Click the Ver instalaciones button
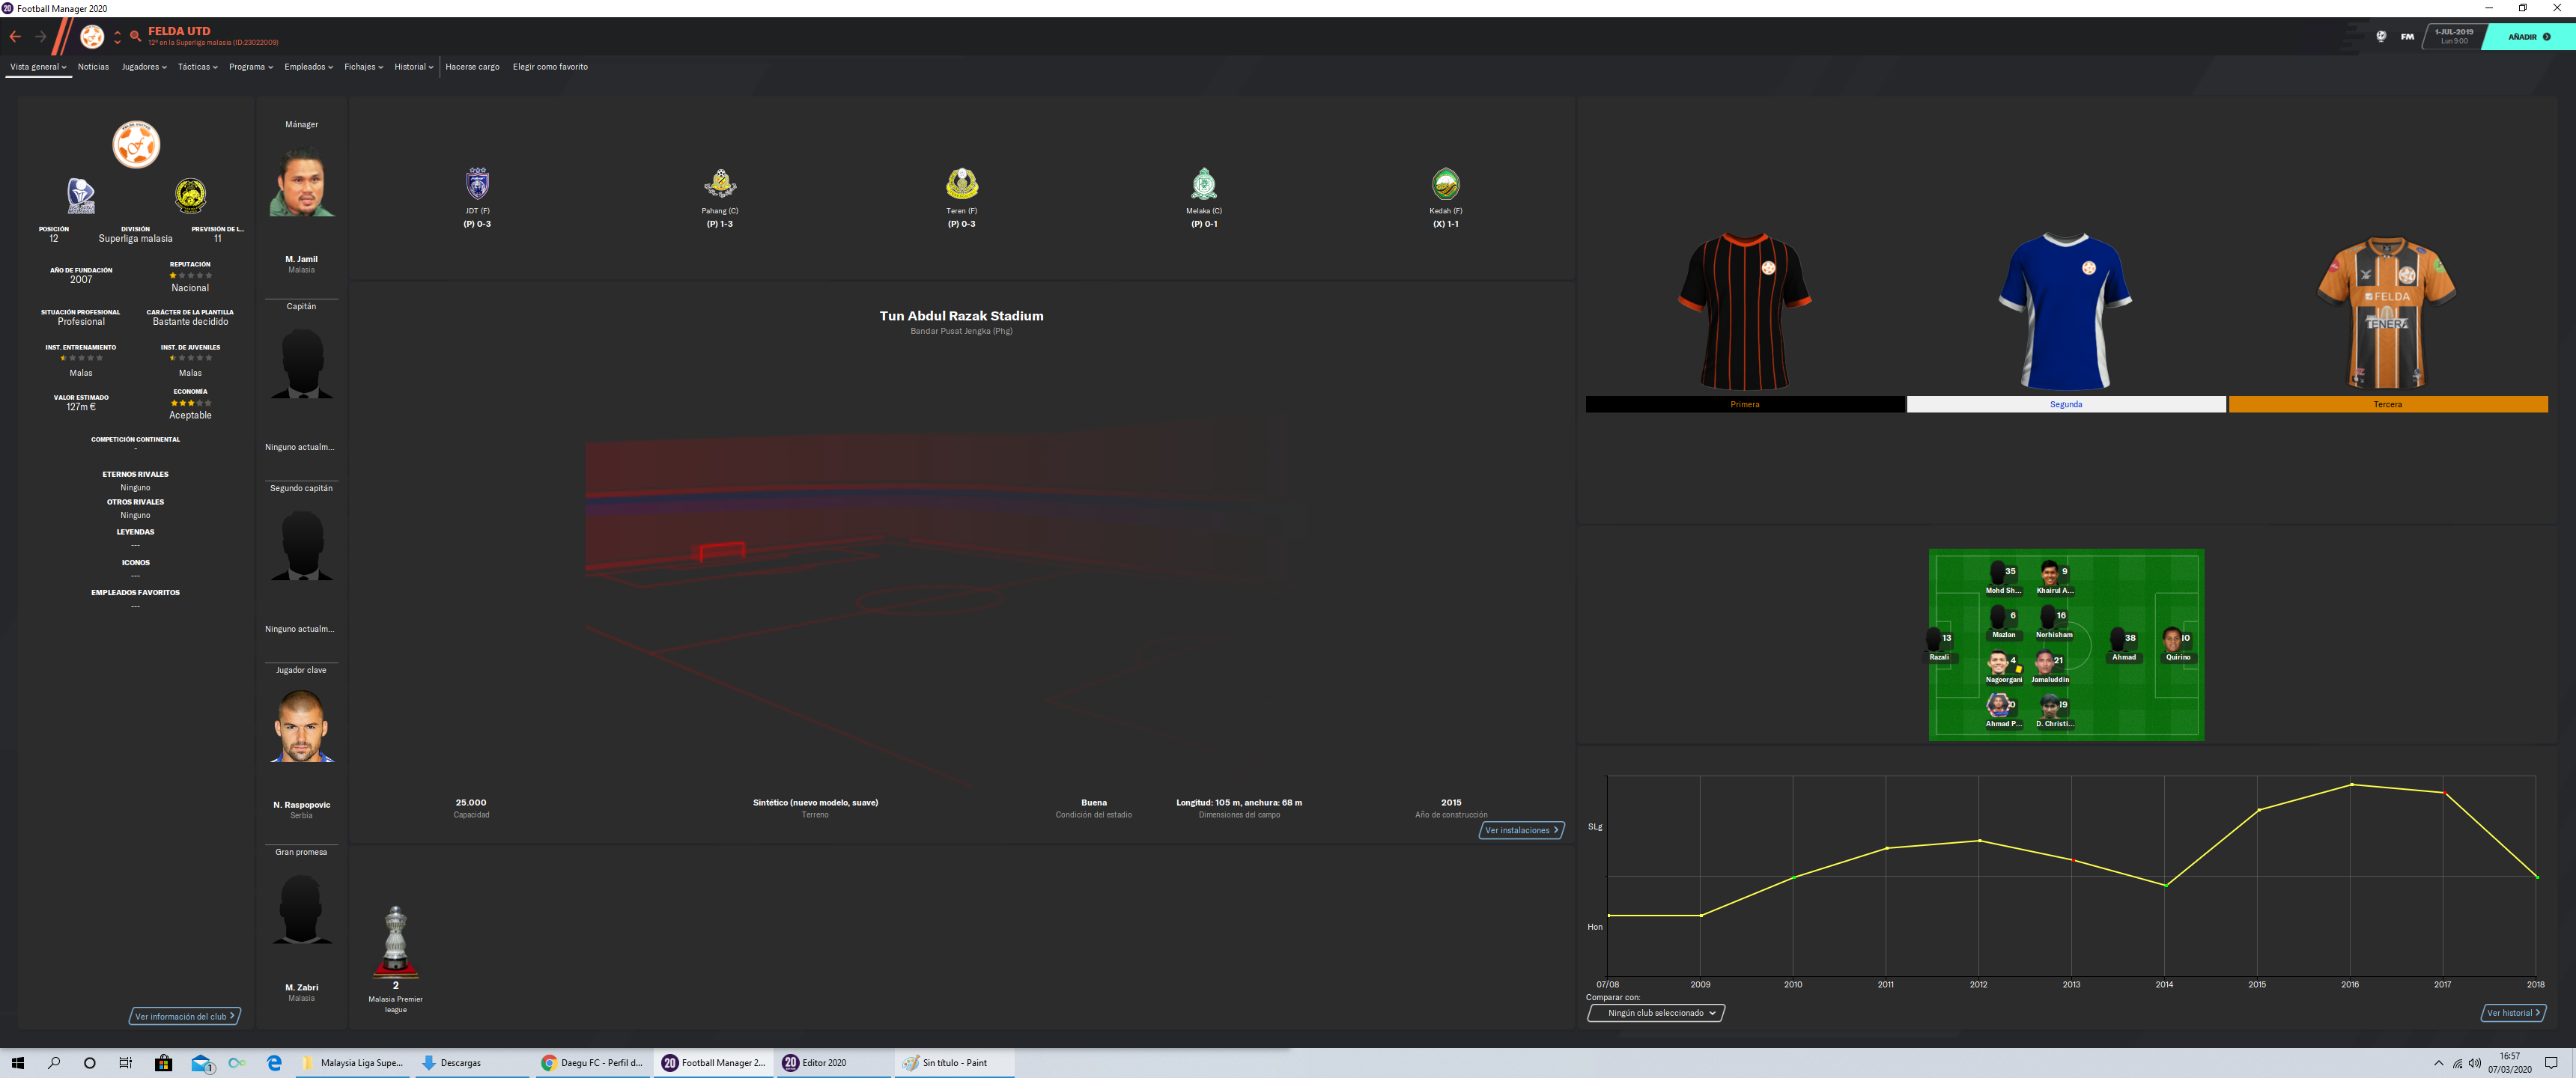The height and width of the screenshot is (1078, 2576). (x=1521, y=830)
